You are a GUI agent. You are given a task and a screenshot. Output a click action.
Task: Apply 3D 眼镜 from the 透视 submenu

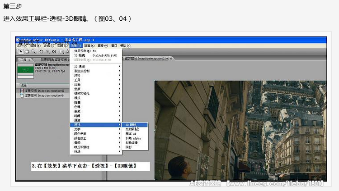135,125
